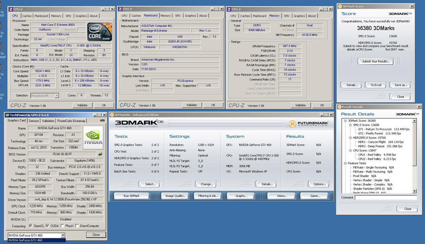Click the NVIDIA logo in GPU-Z

point(93,137)
